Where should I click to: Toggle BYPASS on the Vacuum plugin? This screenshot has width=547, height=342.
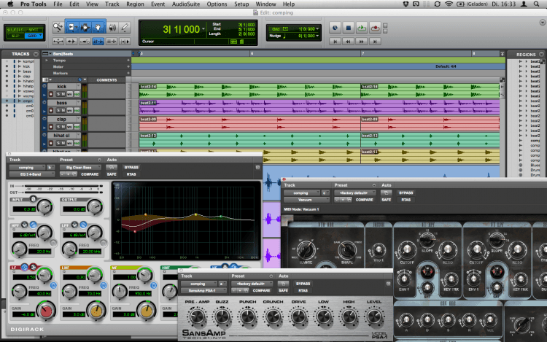pos(406,193)
